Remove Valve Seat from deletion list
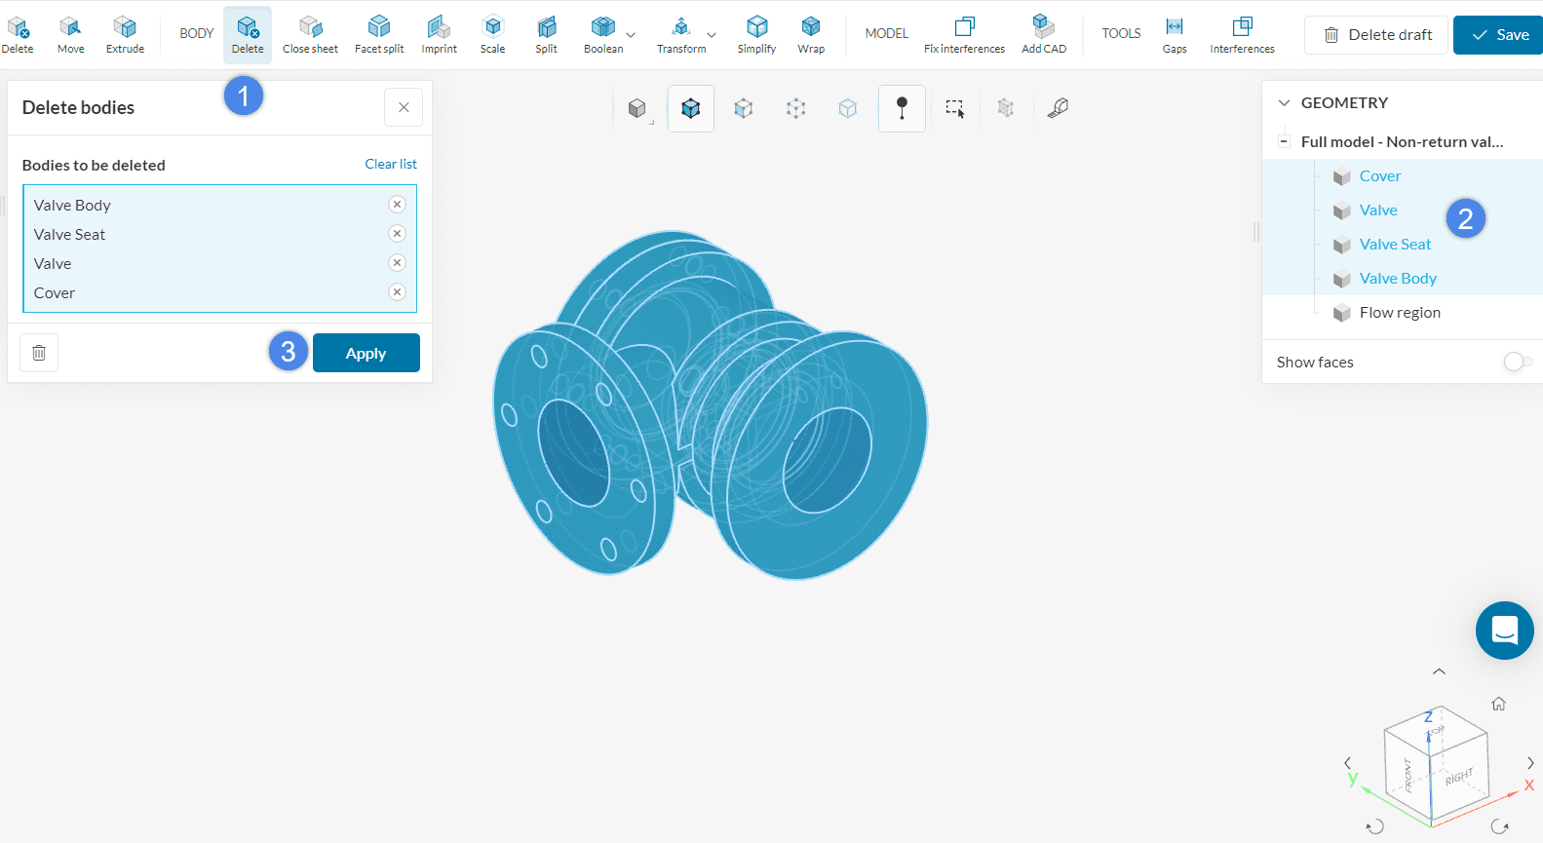1543x843 pixels. (397, 234)
